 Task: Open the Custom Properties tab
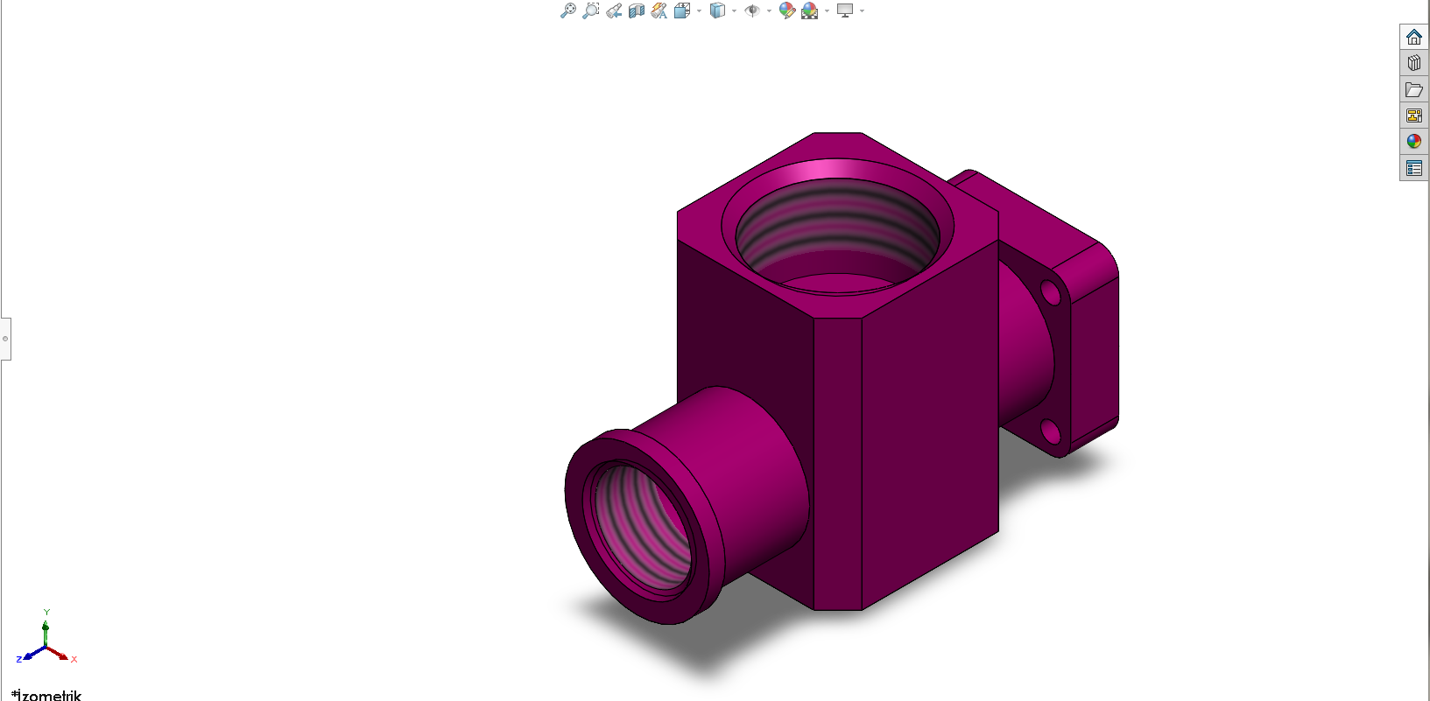point(1414,168)
